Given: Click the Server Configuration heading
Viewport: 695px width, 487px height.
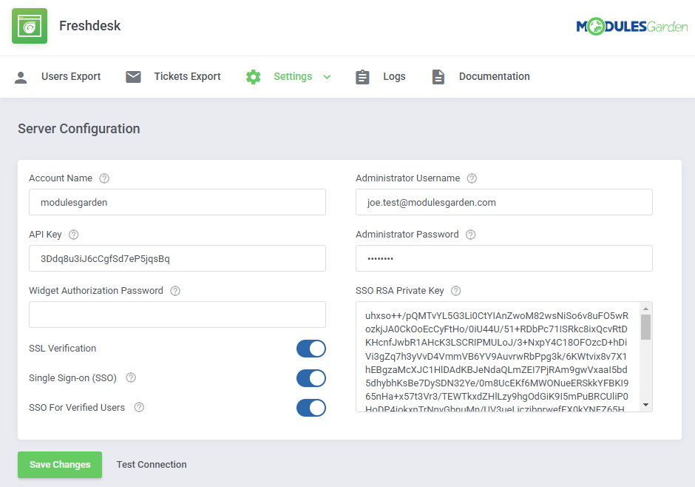Looking at the screenshot, I should 79,129.
